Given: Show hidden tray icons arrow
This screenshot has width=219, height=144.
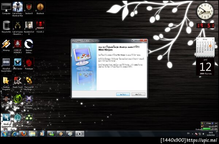Looking at the screenshot, I should (192, 134).
